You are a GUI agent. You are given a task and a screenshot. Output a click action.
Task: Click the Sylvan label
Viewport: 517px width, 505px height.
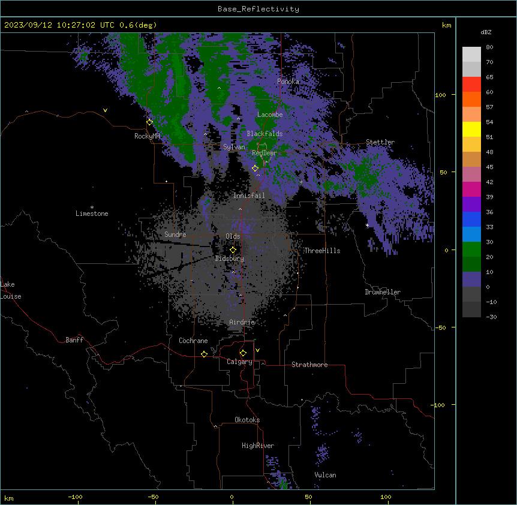click(234, 147)
